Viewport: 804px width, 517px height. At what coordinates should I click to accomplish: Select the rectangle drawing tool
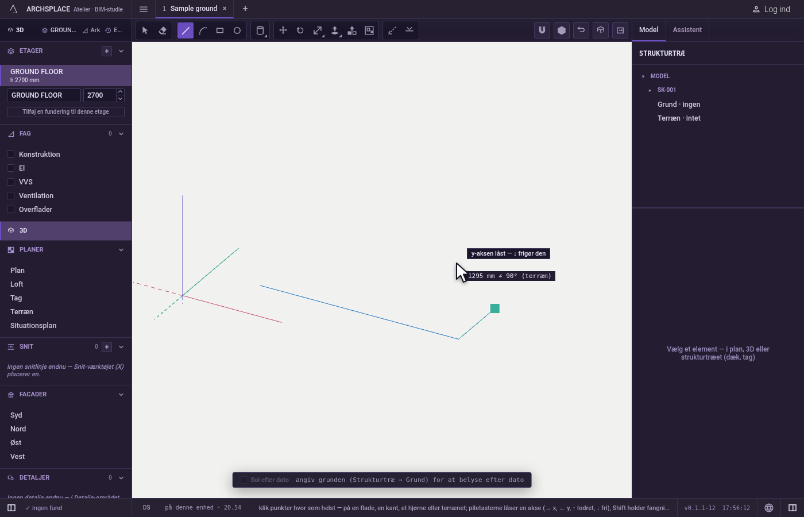coord(220,30)
